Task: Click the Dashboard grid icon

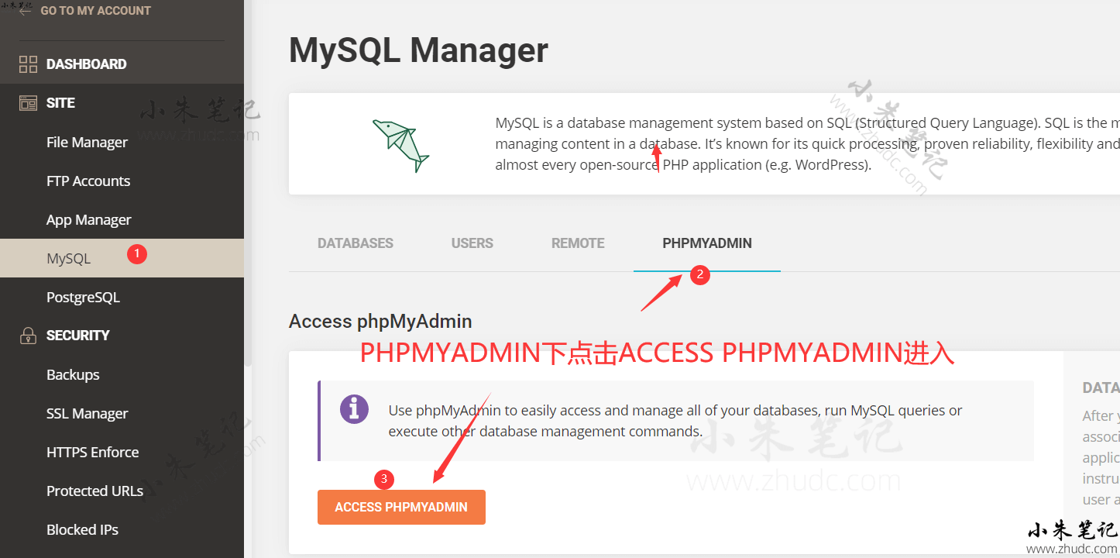Action: click(x=28, y=64)
